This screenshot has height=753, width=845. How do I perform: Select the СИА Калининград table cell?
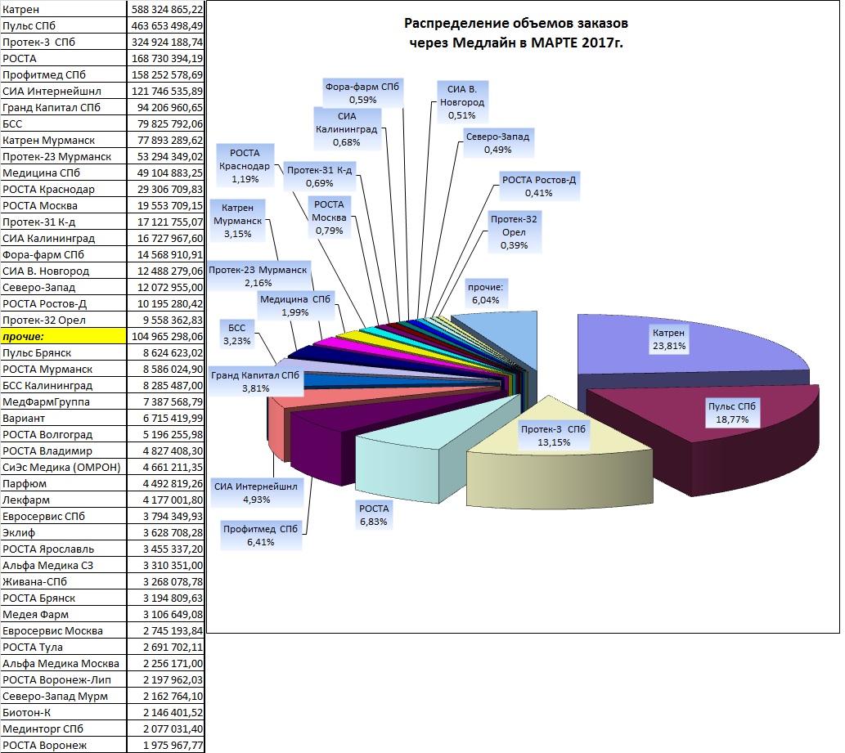pyautogui.click(x=63, y=238)
